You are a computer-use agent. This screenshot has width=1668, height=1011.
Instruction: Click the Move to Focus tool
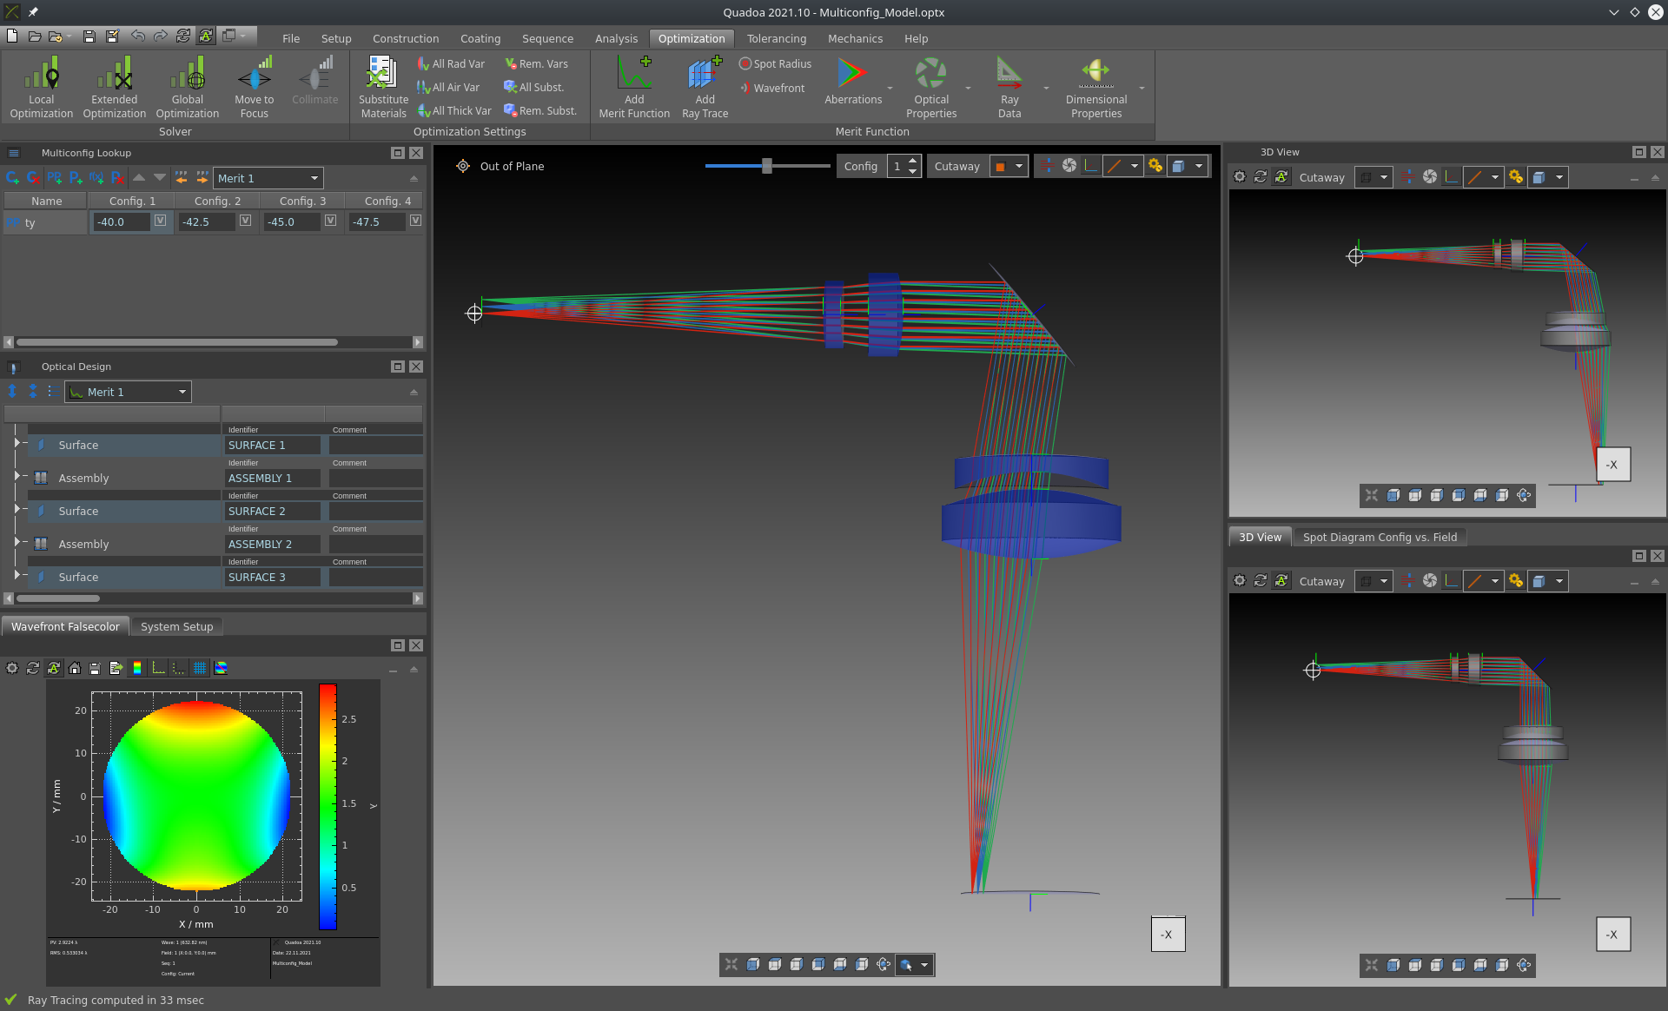click(x=254, y=87)
